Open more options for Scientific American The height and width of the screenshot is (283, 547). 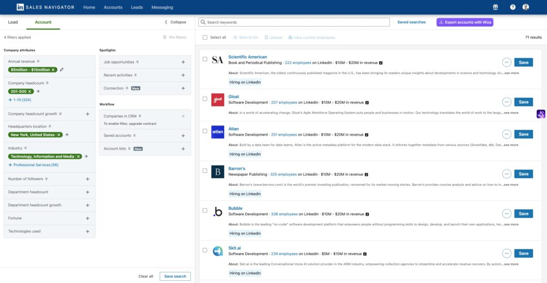506,62
